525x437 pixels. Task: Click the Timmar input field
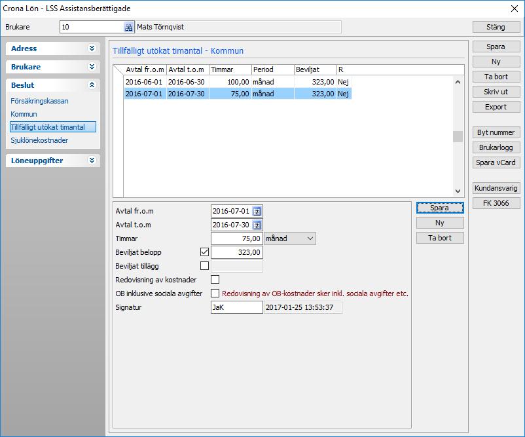(x=237, y=238)
